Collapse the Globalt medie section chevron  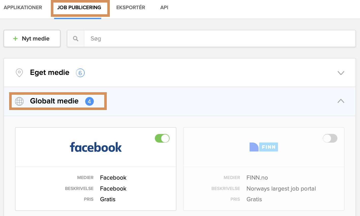(x=341, y=101)
